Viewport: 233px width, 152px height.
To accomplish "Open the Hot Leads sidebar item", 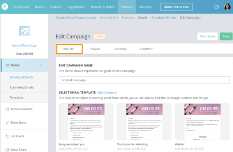I will [25, 136].
